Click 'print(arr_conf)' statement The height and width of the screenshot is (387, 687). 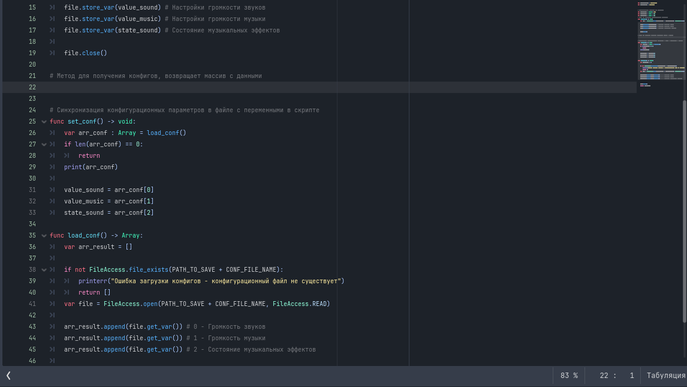tap(91, 167)
